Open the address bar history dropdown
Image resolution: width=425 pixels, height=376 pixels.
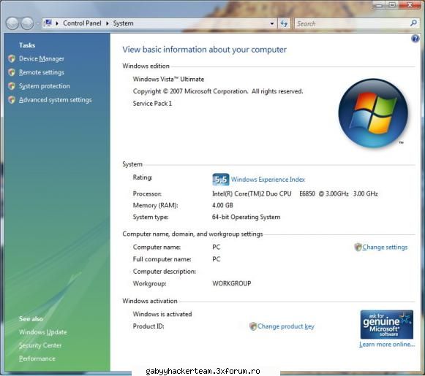272,23
